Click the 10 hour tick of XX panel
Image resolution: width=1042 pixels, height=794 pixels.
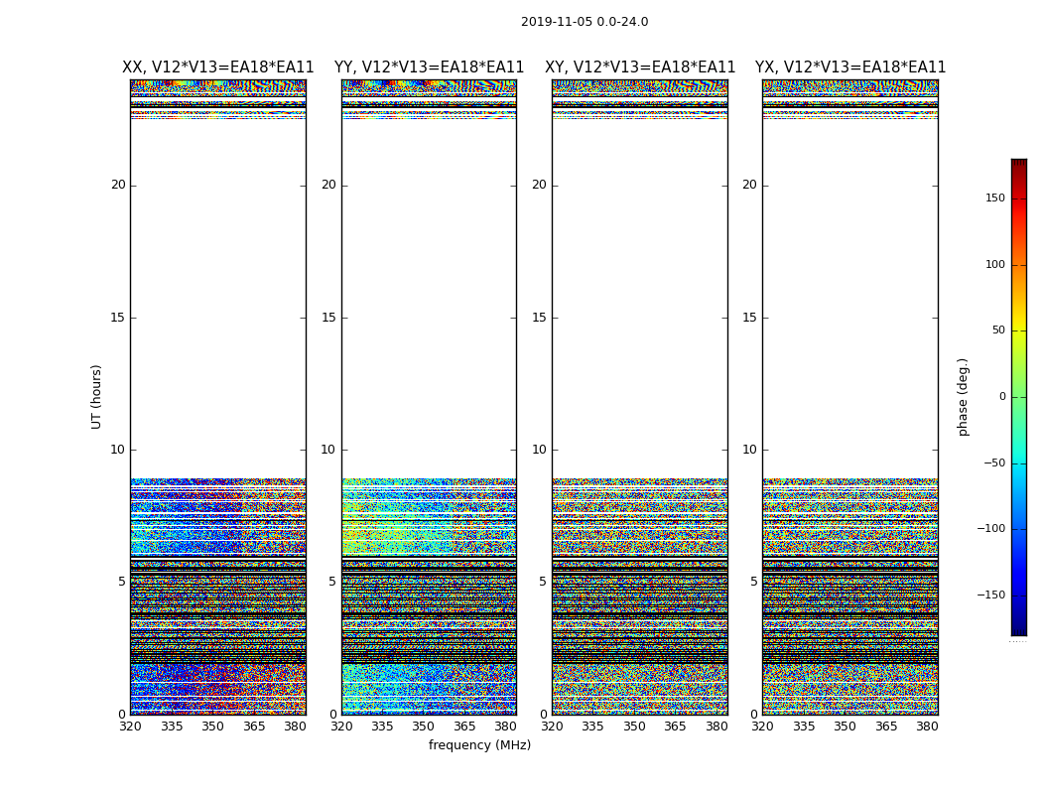(x=118, y=450)
